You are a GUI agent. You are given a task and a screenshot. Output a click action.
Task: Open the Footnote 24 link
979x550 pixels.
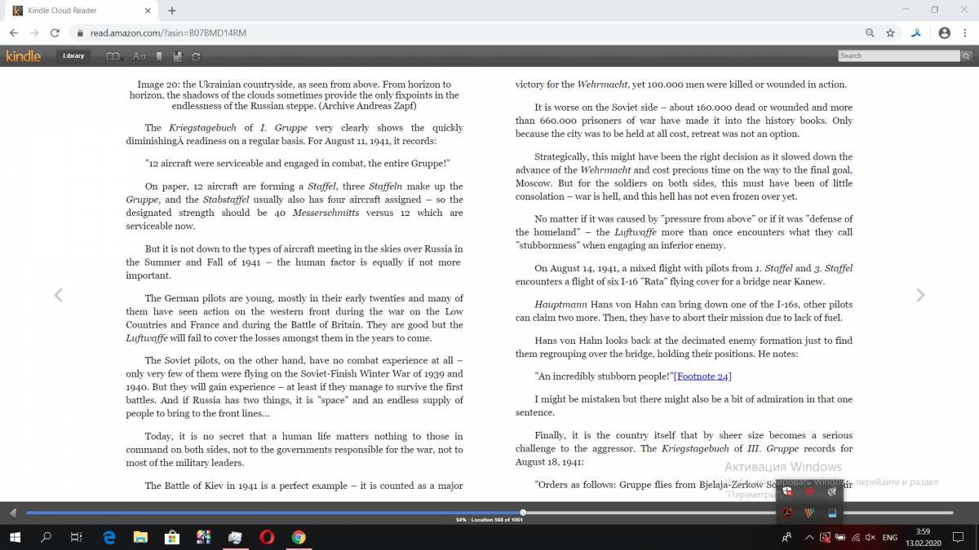point(702,376)
